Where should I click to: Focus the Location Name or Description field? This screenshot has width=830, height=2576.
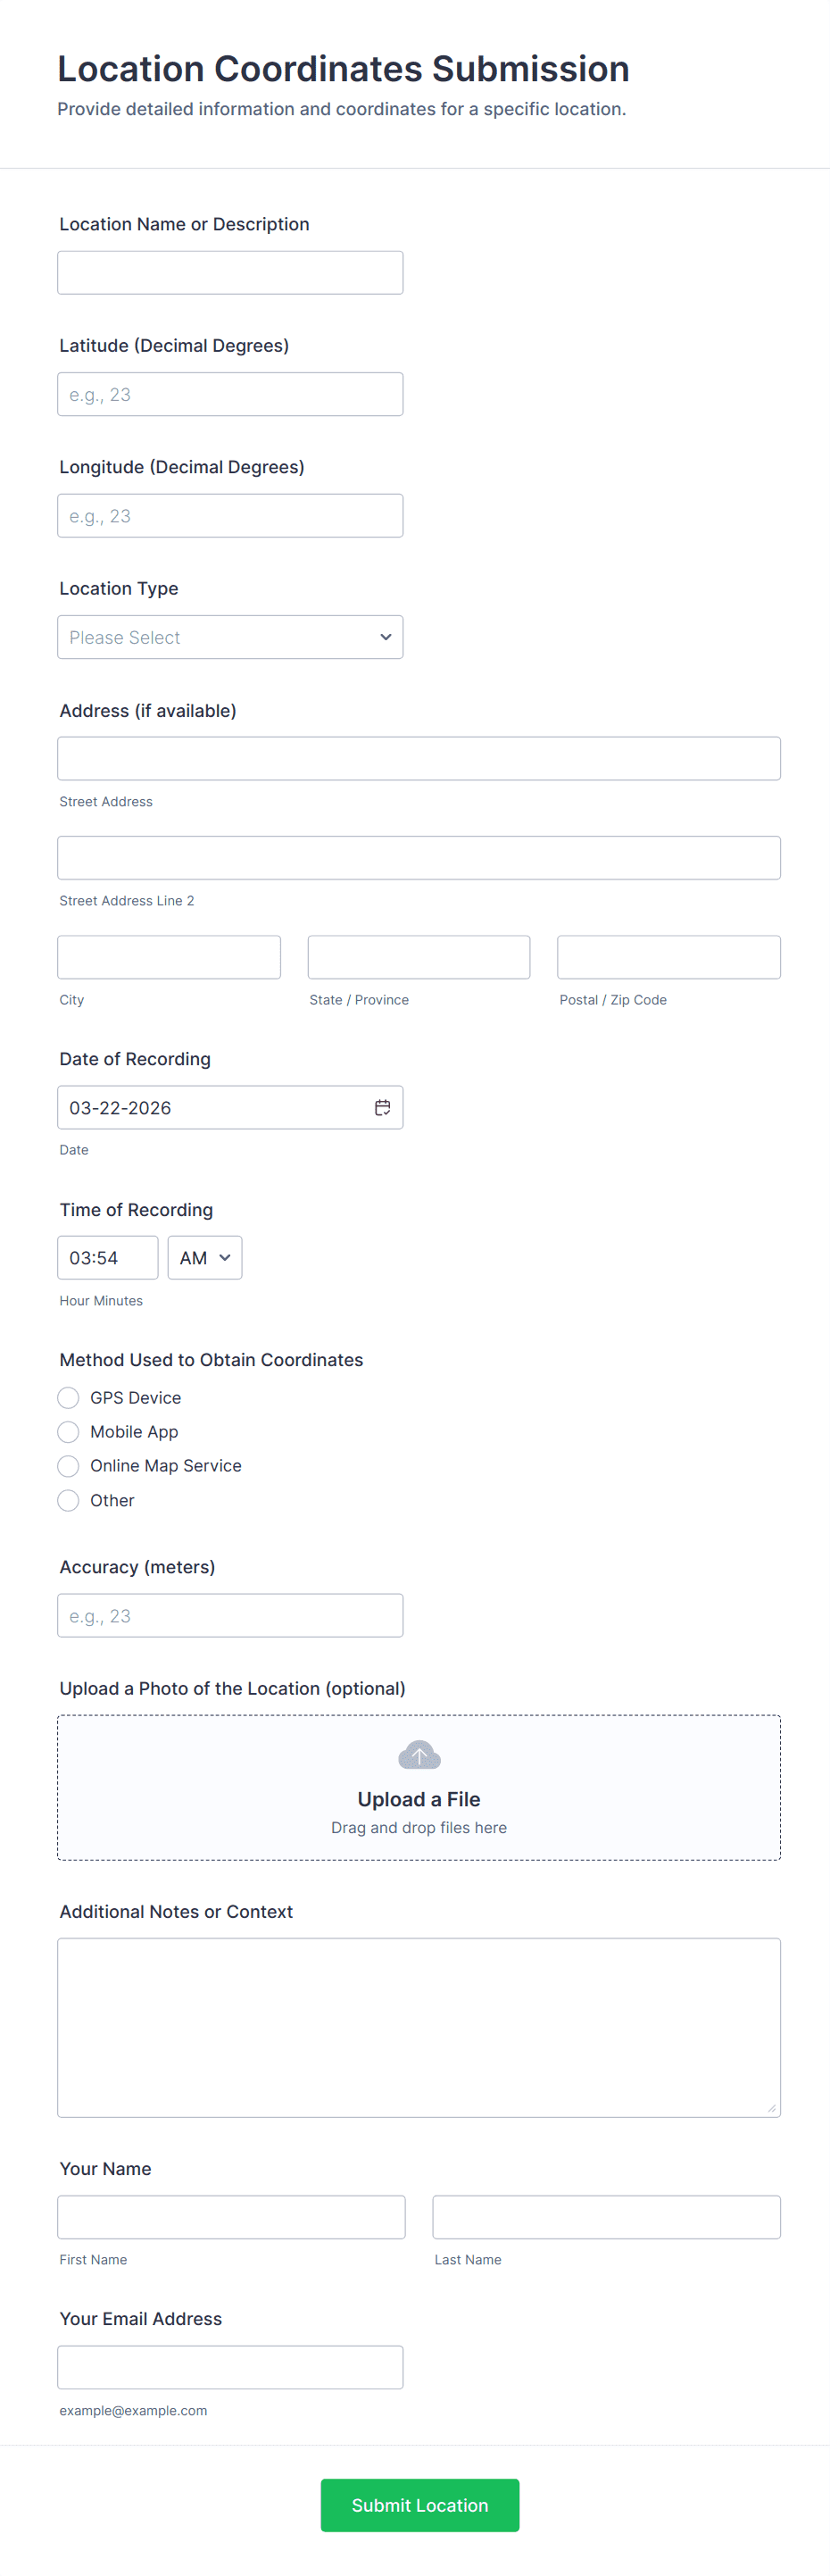(x=230, y=272)
